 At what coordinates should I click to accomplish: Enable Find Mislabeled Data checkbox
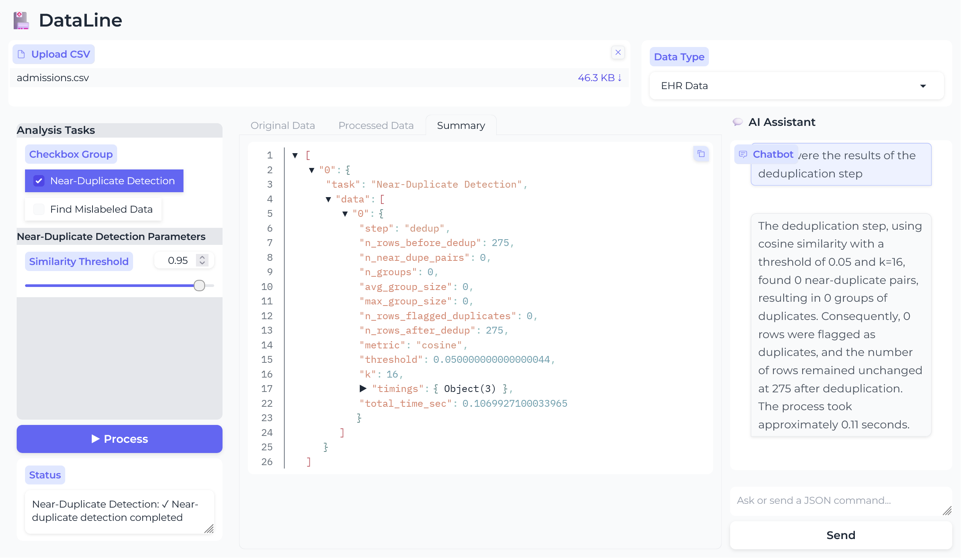coord(39,209)
